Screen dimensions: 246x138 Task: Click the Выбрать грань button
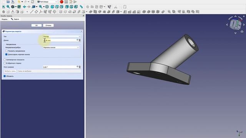point(10,71)
